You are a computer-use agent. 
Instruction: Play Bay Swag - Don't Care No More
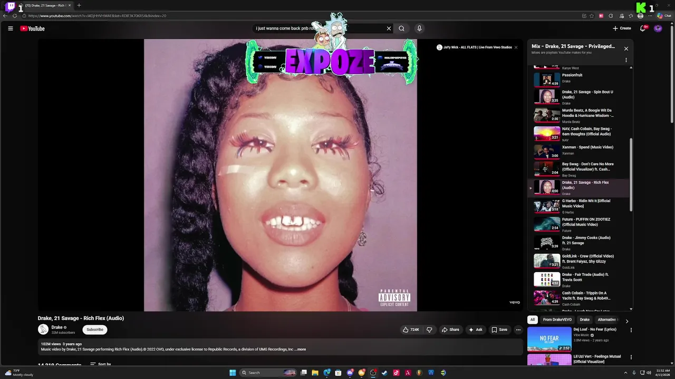tap(579, 169)
